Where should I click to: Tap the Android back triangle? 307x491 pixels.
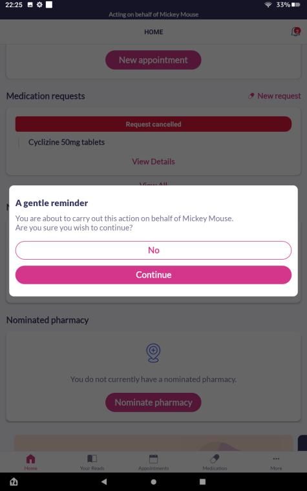click(x=104, y=481)
